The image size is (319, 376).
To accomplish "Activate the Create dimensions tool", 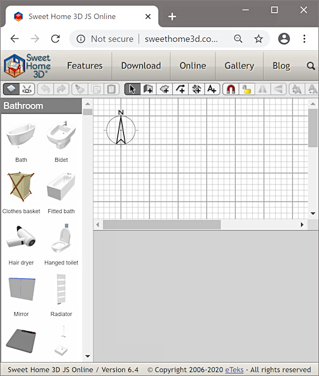I will coord(196,89).
